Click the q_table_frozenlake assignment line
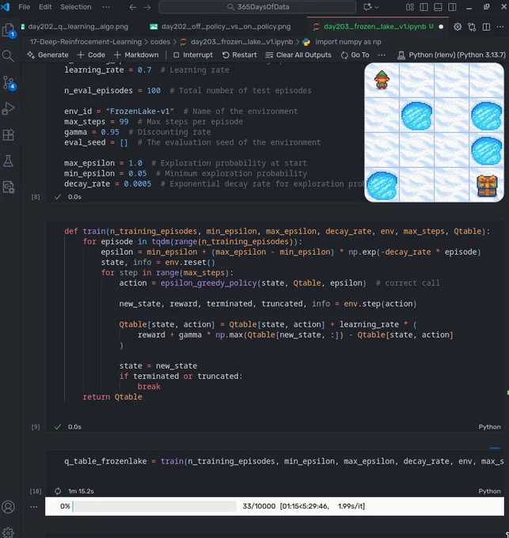 (284, 461)
